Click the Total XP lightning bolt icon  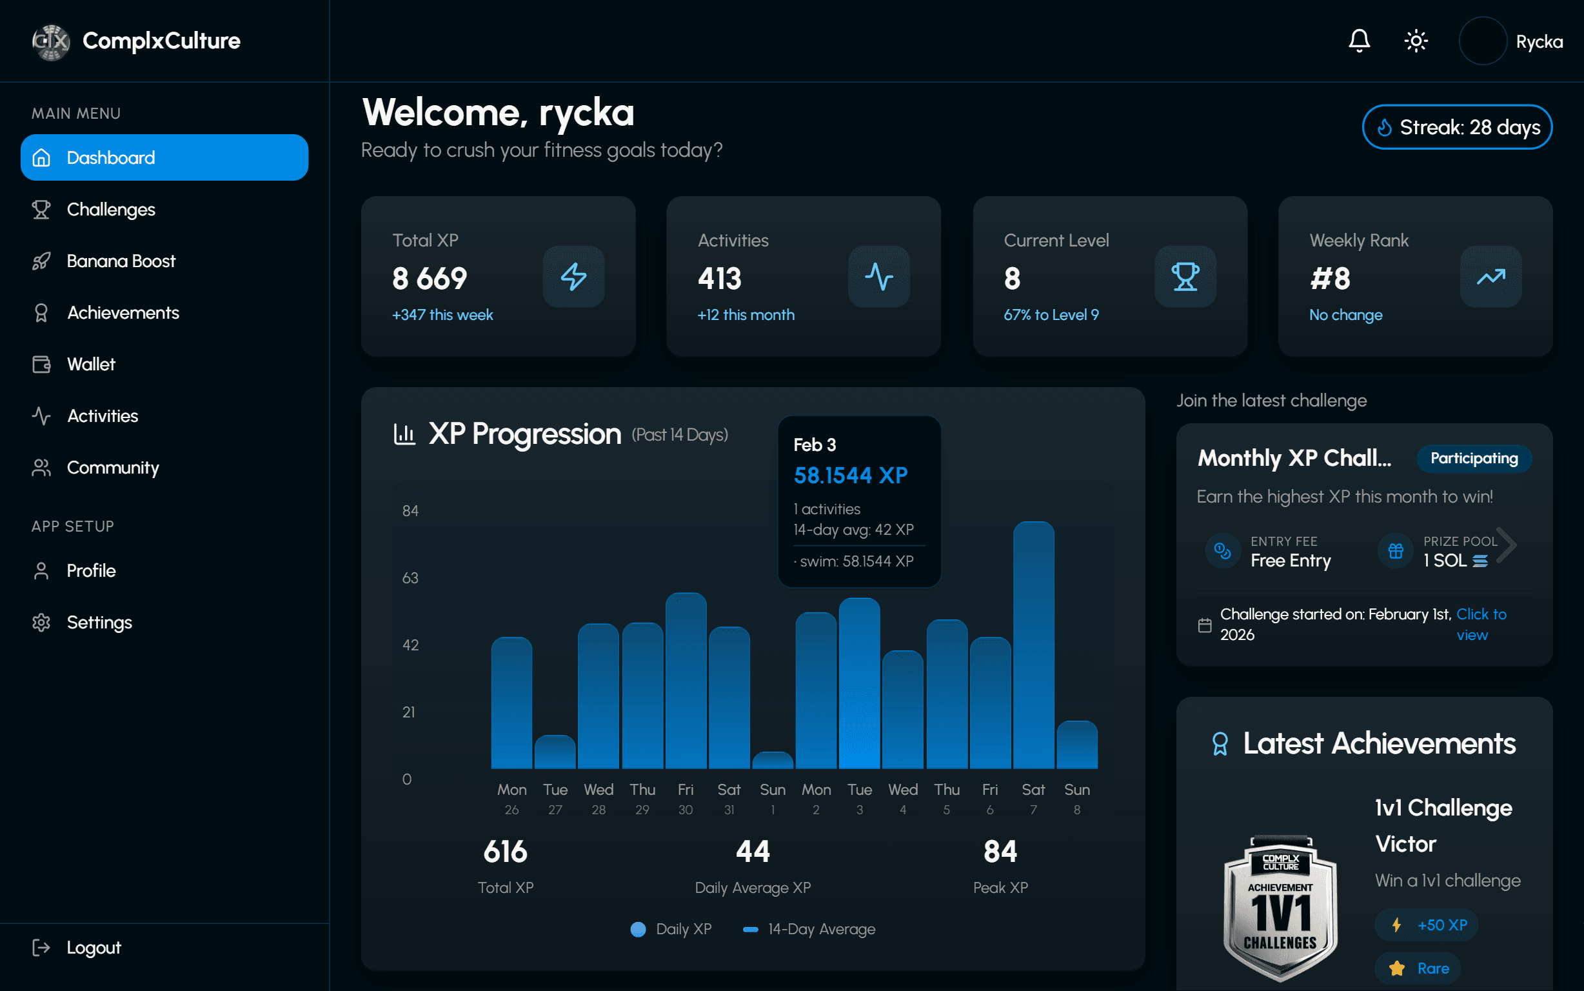573,277
